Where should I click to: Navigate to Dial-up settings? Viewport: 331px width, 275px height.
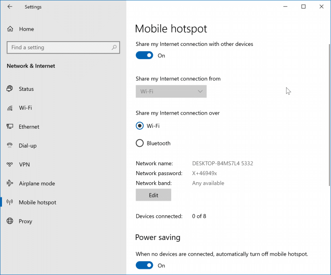click(27, 146)
